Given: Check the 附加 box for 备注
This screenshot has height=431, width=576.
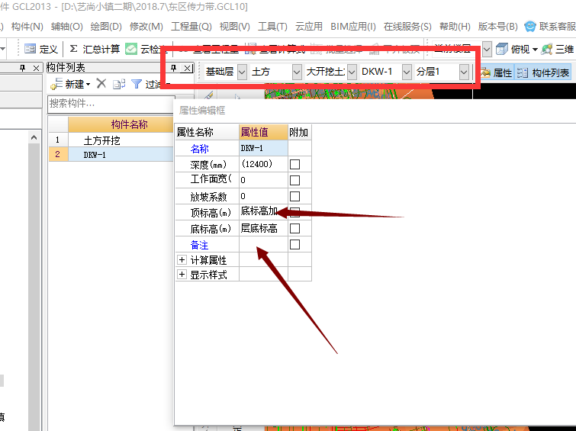Looking at the screenshot, I should 294,244.
